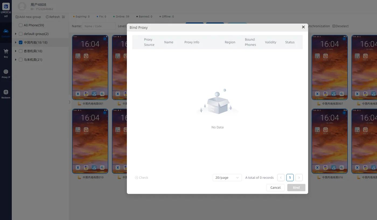Close the Bind Proxy dialog
The height and width of the screenshot is (220, 377).
coord(303,27)
